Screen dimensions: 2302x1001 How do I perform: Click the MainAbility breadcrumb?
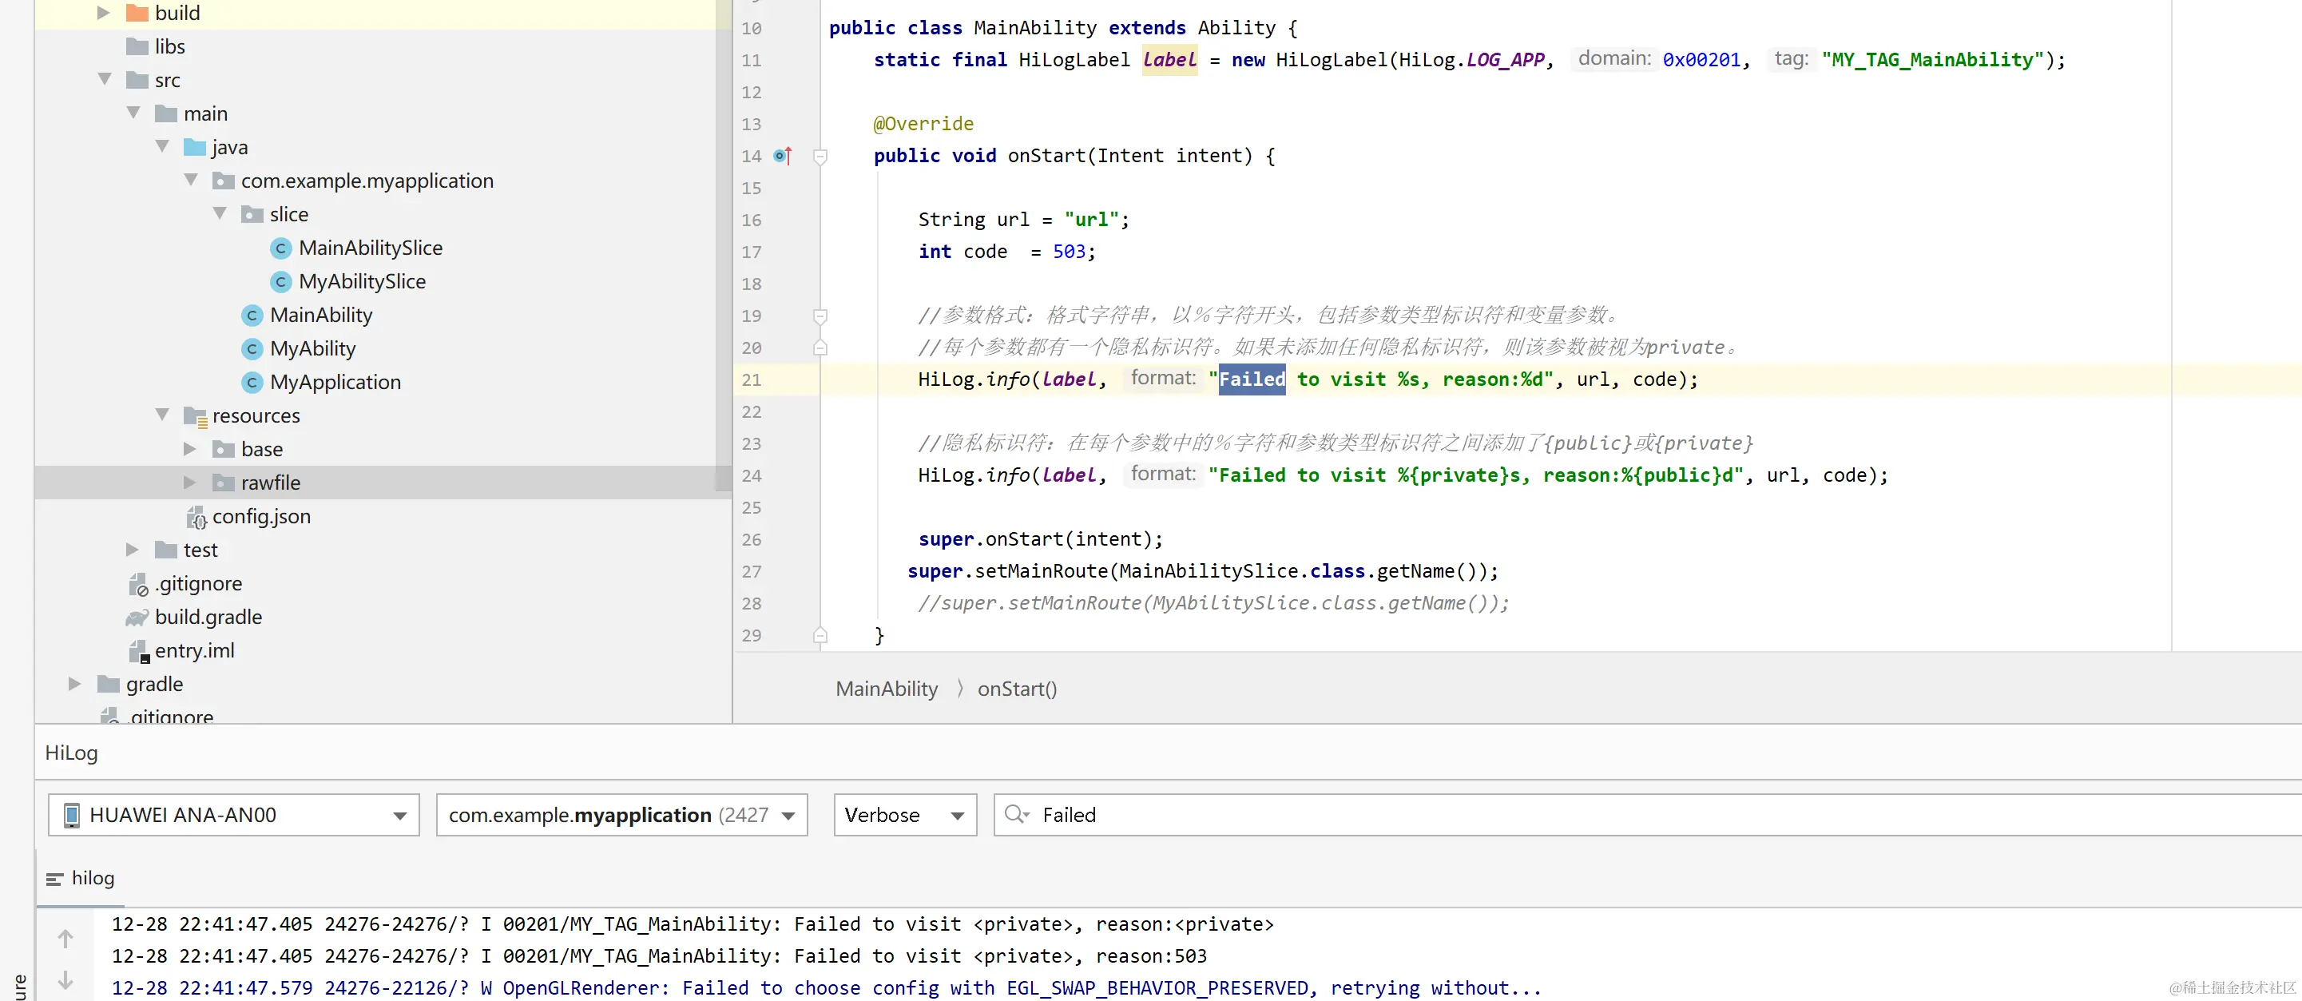886,688
